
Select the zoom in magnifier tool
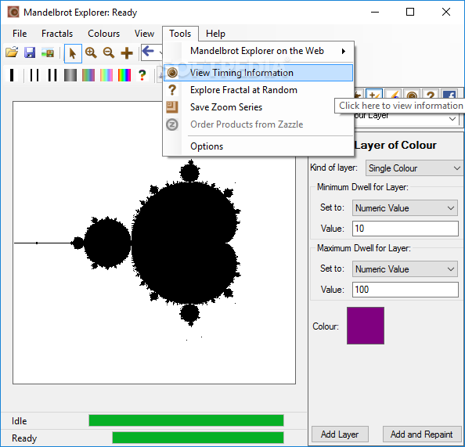(91, 52)
